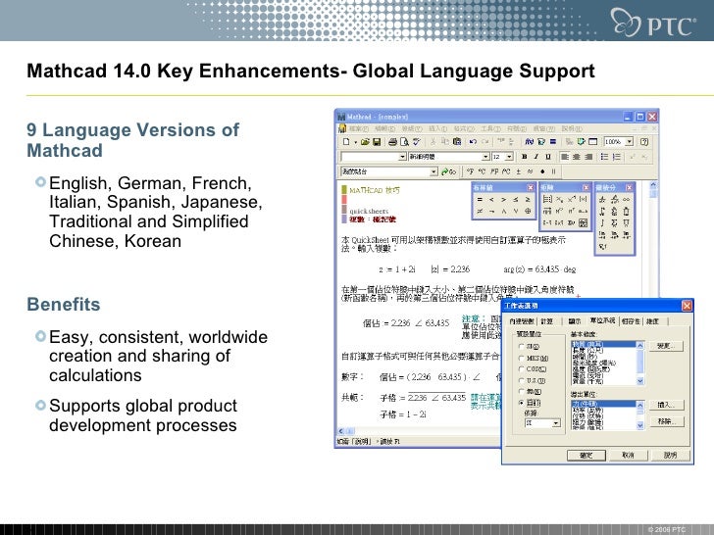The height and width of the screenshot is (535, 714).
Task: Click the degrees Fahrenheit icon
Action: pos(471,171)
